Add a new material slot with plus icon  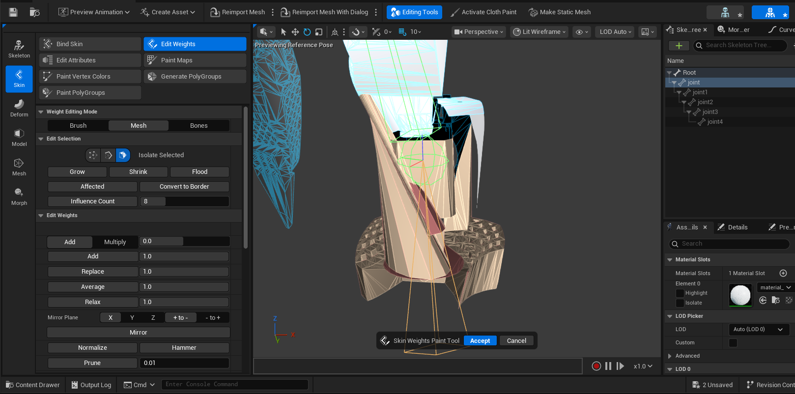[x=783, y=273]
